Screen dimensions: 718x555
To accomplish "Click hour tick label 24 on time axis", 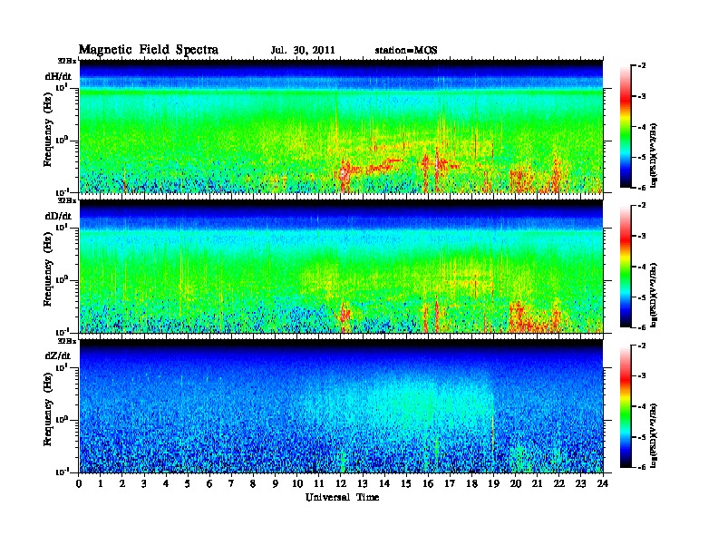I will click(x=603, y=484).
